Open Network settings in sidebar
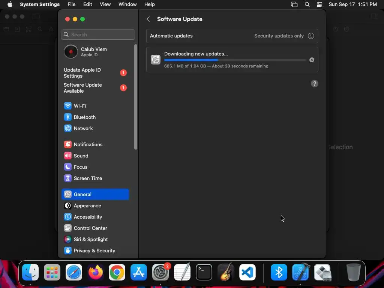 95,128
